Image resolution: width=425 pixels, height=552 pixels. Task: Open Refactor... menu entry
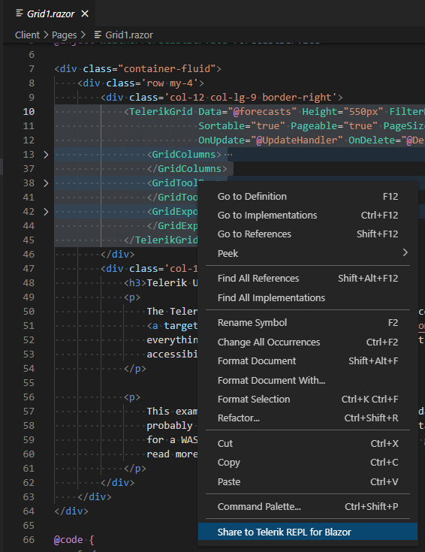point(308,418)
